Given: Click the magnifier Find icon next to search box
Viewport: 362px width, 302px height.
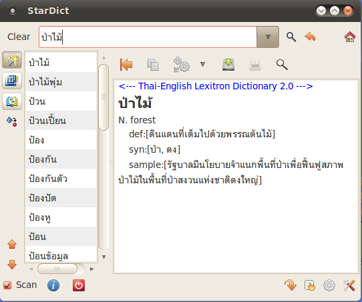Looking at the screenshot, I should [x=291, y=37].
